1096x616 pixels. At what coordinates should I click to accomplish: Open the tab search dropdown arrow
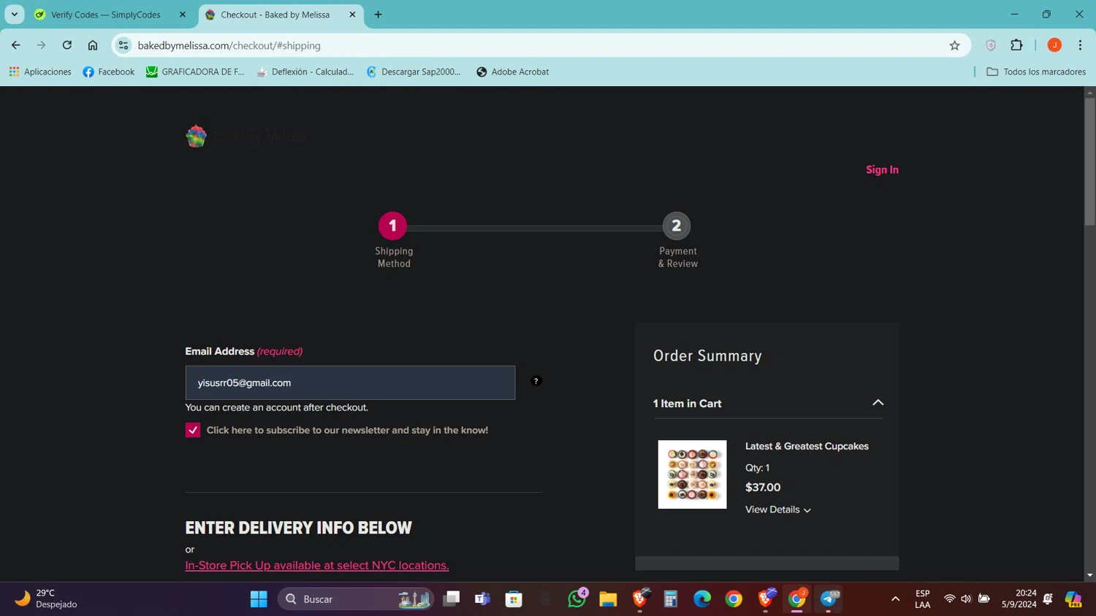pyautogui.click(x=15, y=14)
